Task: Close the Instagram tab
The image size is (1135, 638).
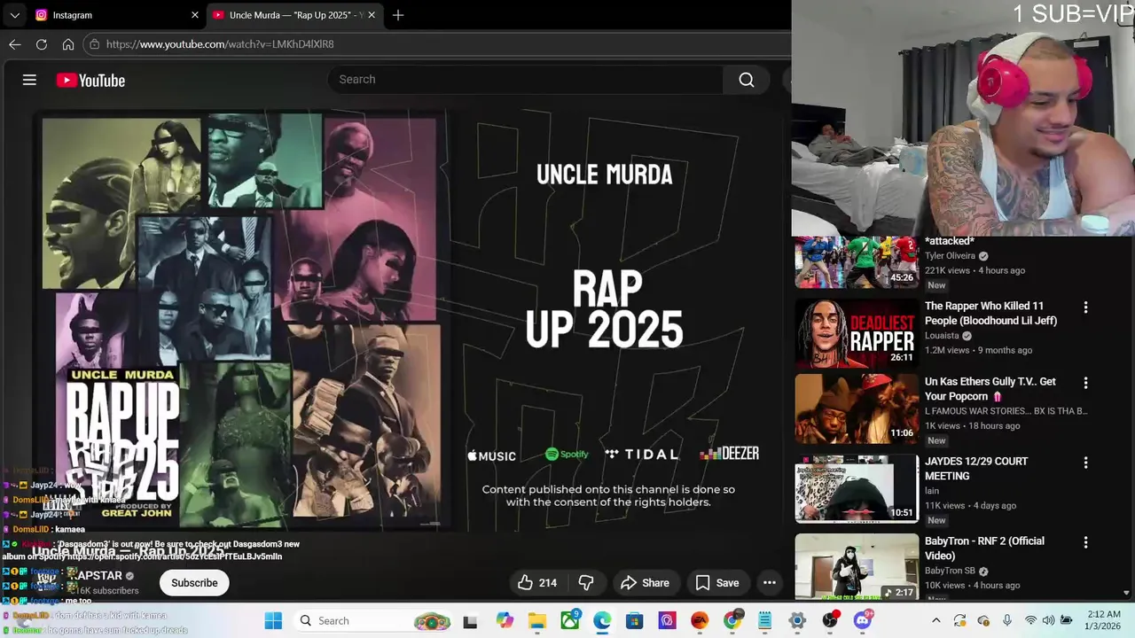Action: click(x=195, y=15)
